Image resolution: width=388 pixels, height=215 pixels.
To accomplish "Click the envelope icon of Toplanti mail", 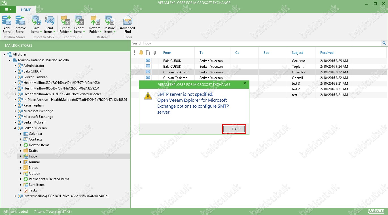I will [x=148, y=66].
